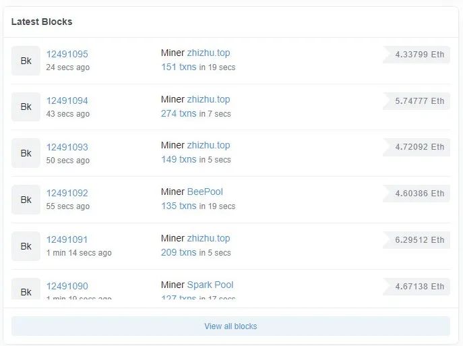Viewport: 463px width, 346px height.
Task: Open the Spark Pool miner address
Action: tap(210, 285)
